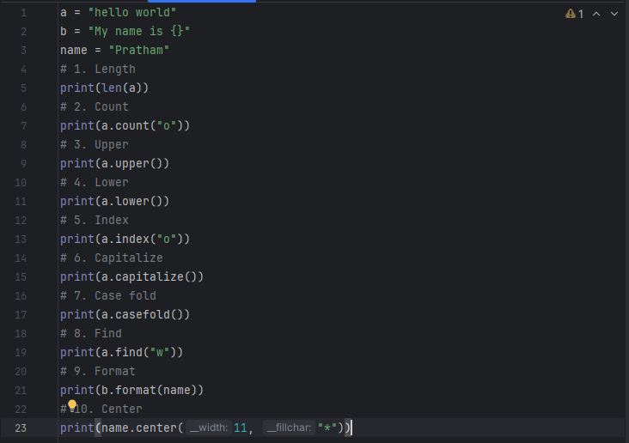Click the print(b.format(name)) line
629x443 pixels.
(x=131, y=390)
